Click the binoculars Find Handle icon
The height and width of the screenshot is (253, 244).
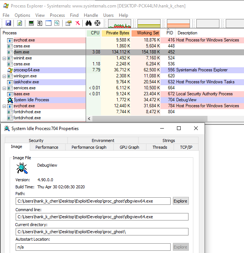click(x=88, y=23)
